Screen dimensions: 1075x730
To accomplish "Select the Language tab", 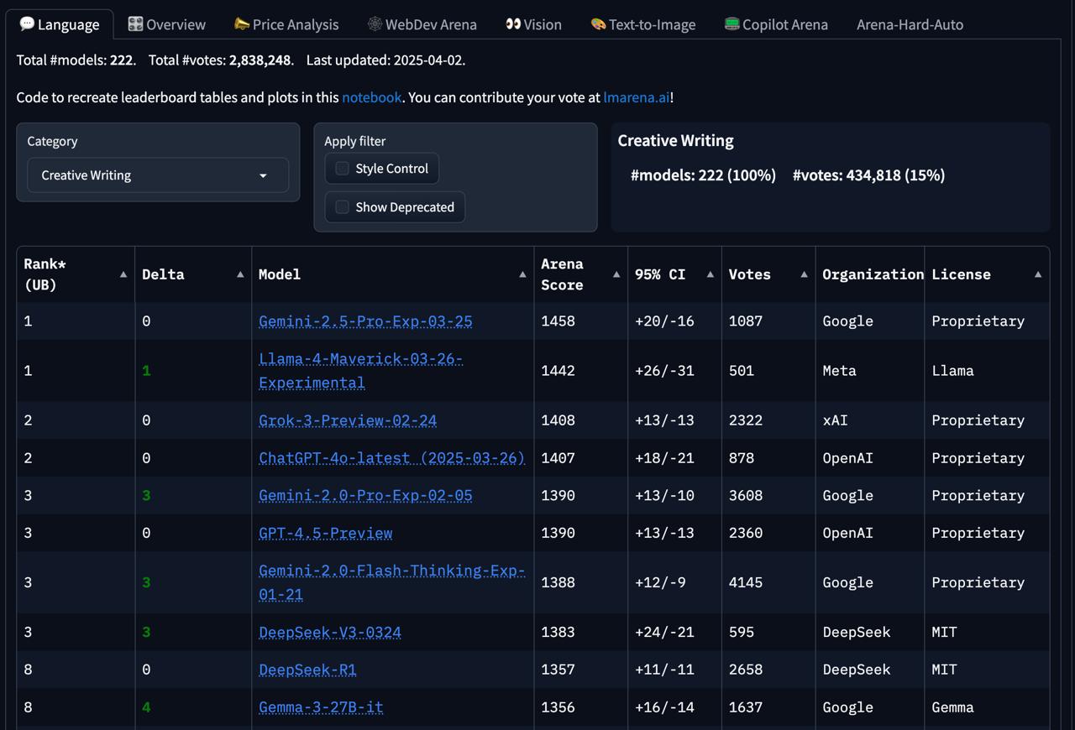I will pyautogui.click(x=60, y=24).
